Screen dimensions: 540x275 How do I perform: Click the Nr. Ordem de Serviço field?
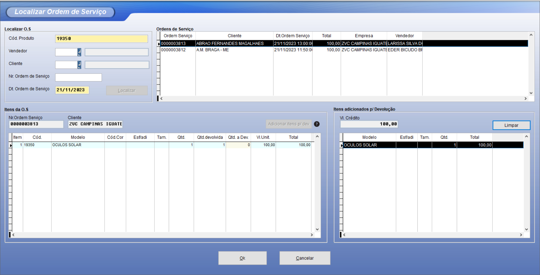[x=78, y=78]
